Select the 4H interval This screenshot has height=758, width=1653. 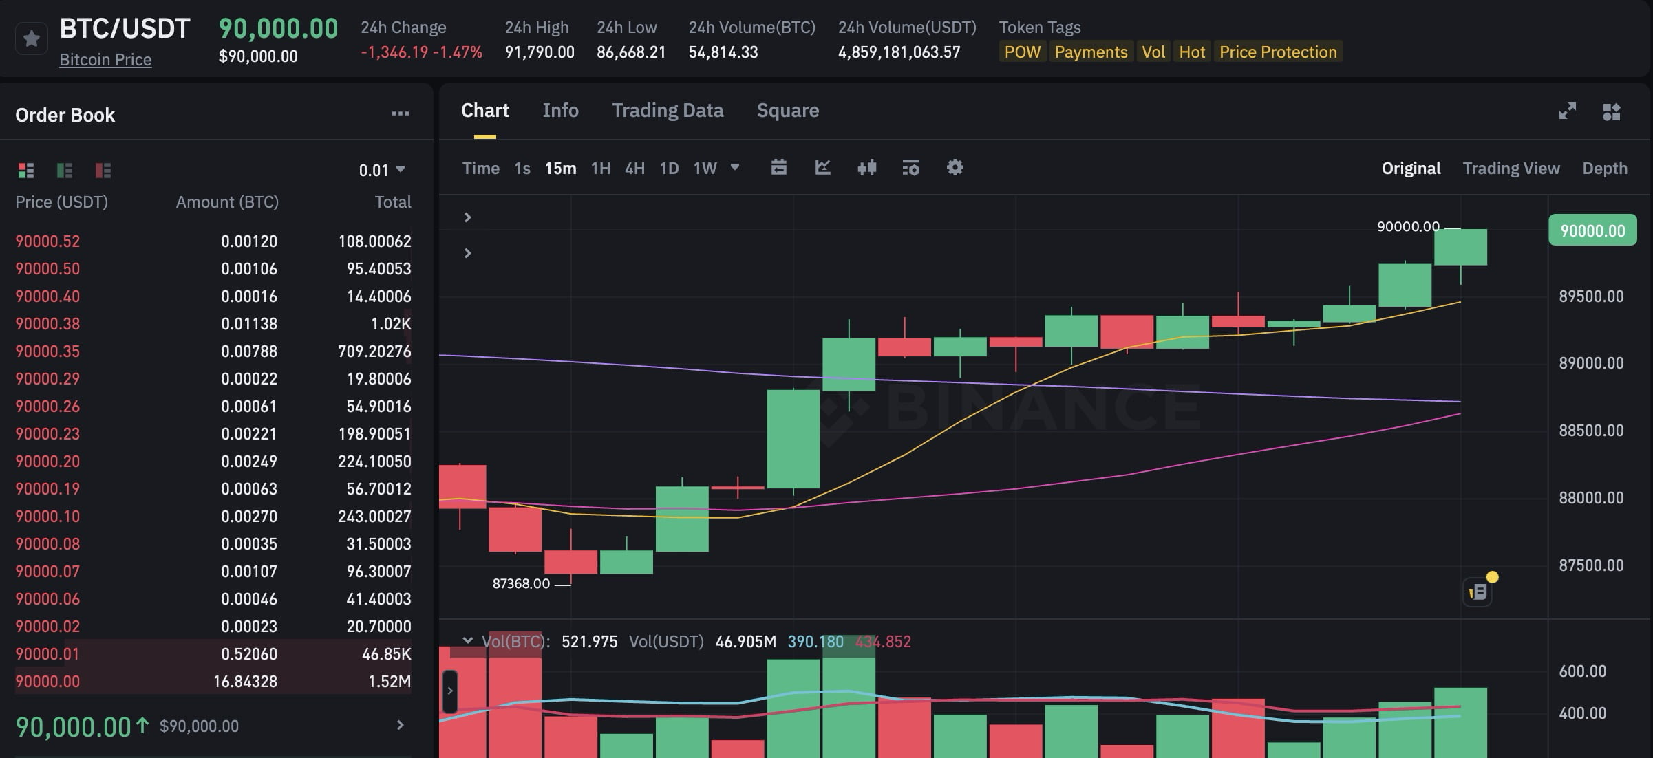[634, 169]
